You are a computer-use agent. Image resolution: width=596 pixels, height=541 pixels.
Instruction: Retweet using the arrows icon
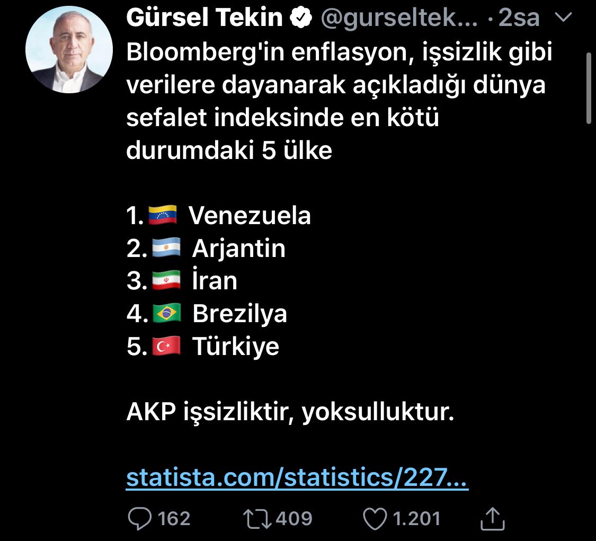coord(258,518)
